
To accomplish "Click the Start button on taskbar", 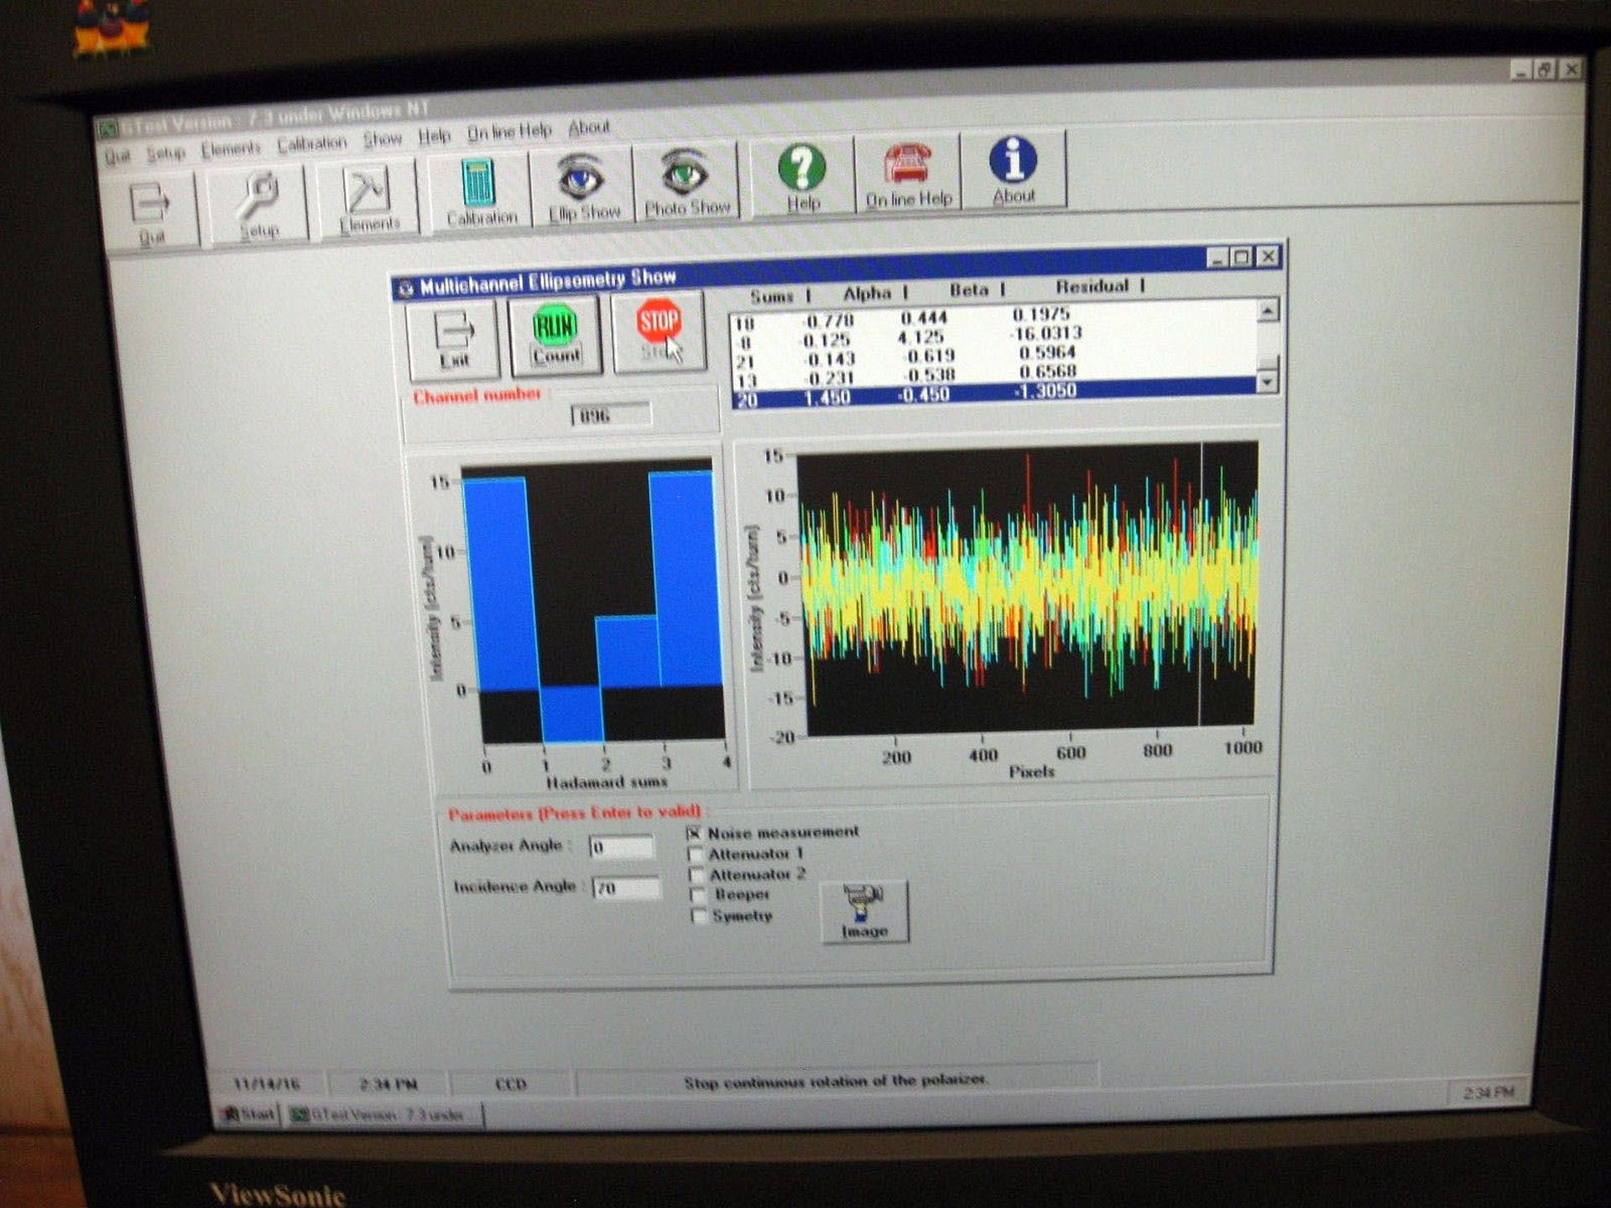I will click(x=248, y=1114).
